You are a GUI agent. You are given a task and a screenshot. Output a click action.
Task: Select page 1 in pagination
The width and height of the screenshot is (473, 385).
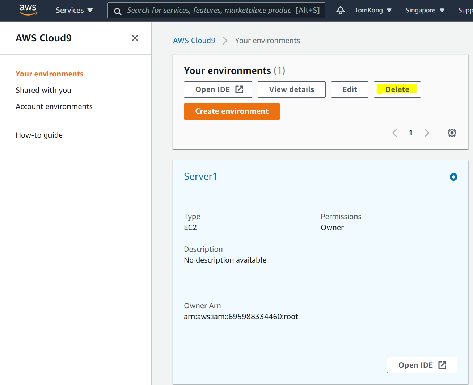[411, 133]
